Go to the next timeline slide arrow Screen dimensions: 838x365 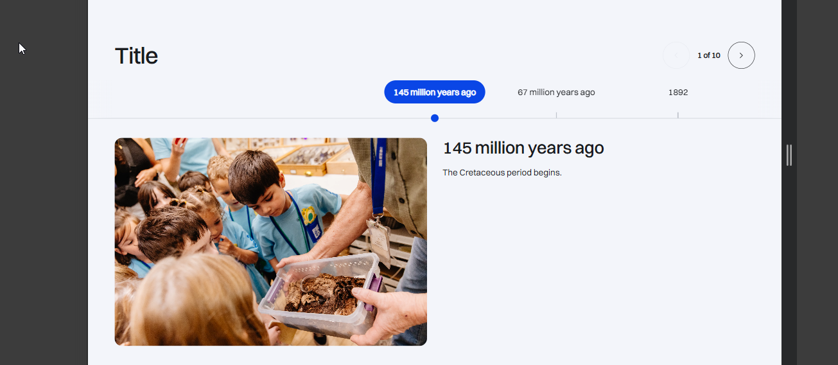point(741,55)
